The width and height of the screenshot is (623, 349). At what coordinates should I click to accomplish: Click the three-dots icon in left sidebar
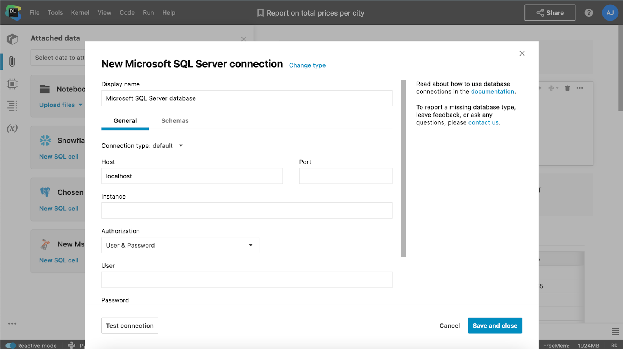pos(12,323)
